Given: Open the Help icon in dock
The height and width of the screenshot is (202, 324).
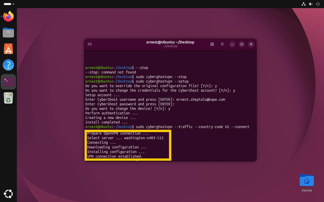Looking at the screenshot, I should 8,65.
